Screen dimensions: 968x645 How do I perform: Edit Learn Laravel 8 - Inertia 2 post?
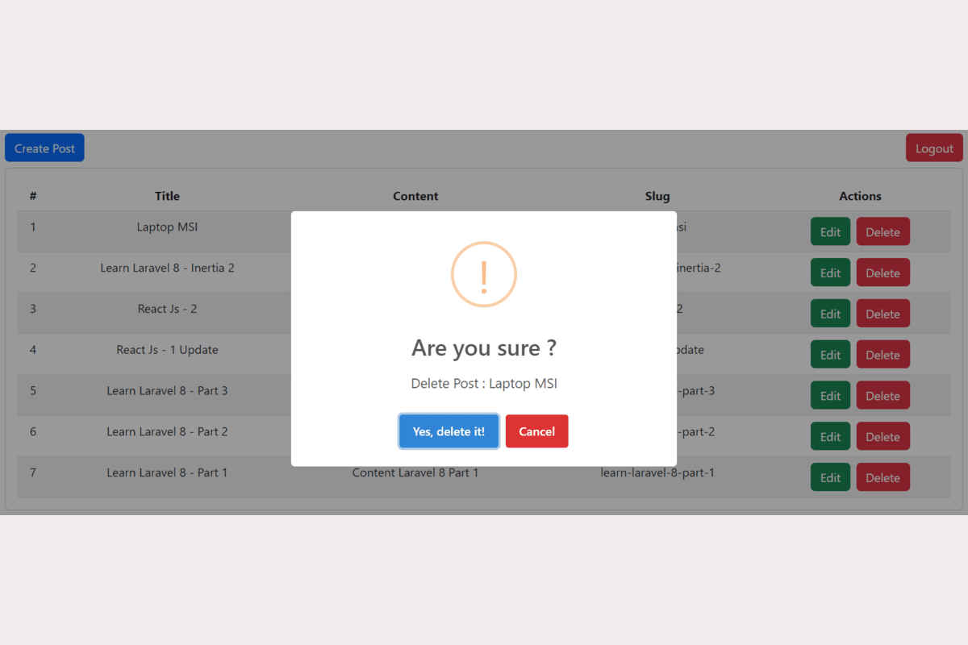pos(830,273)
